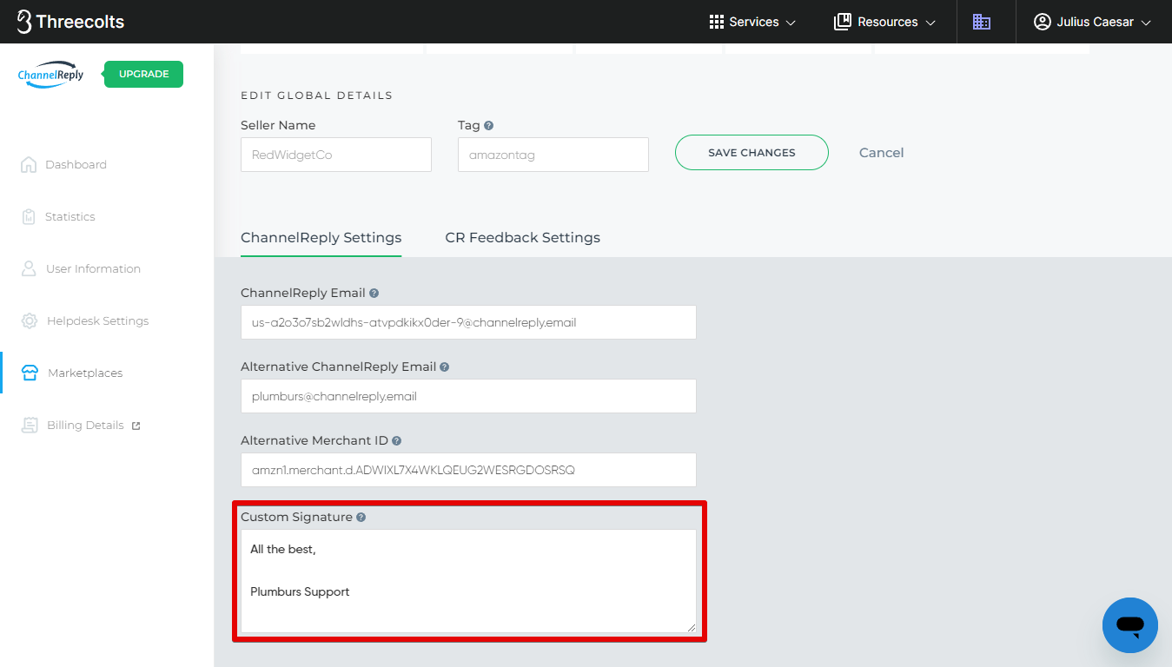Click the ChannelReply logo in sidebar
The height and width of the screenshot is (667, 1172).
point(51,75)
